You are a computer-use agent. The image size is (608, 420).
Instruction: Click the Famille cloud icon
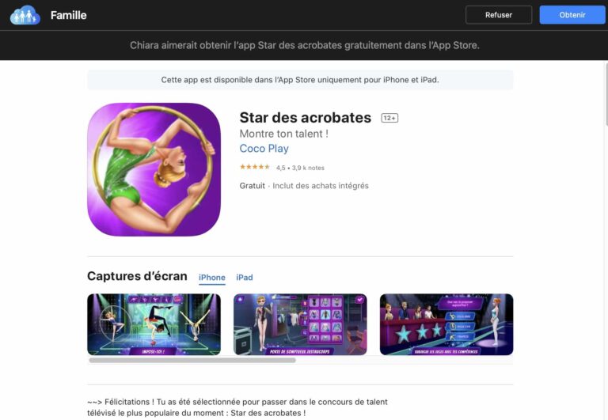[x=25, y=15]
